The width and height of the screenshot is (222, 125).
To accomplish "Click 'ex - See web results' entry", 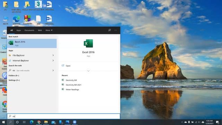I will pyautogui.click(x=32, y=70).
